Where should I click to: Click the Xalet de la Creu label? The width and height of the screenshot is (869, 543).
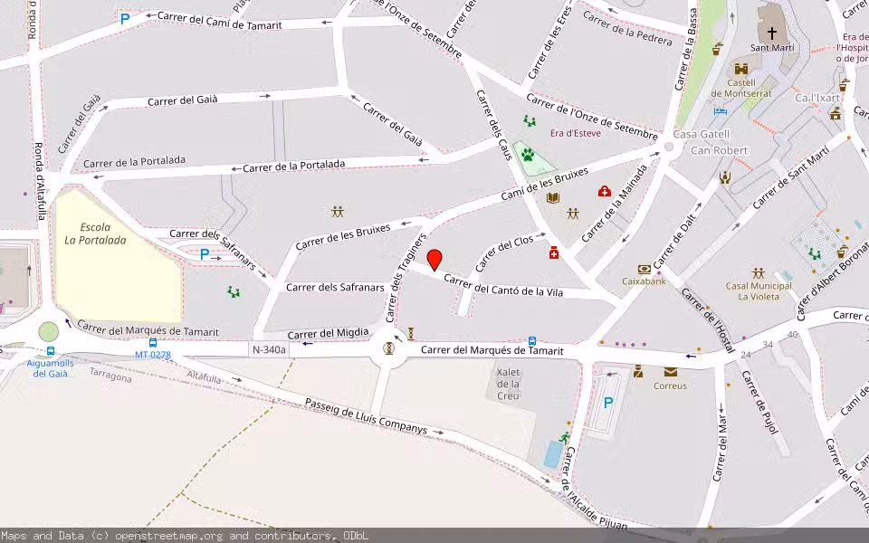pos(508,384)
